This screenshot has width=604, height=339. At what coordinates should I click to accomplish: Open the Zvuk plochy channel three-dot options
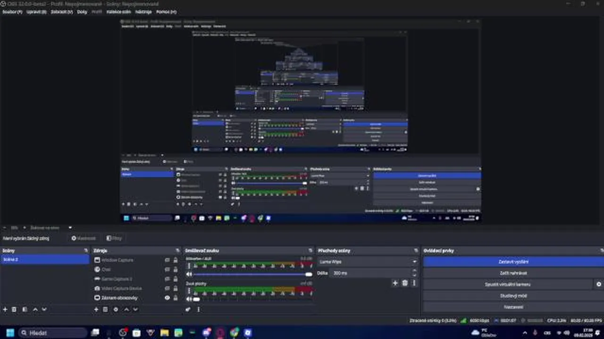click(x=189, y=291)
